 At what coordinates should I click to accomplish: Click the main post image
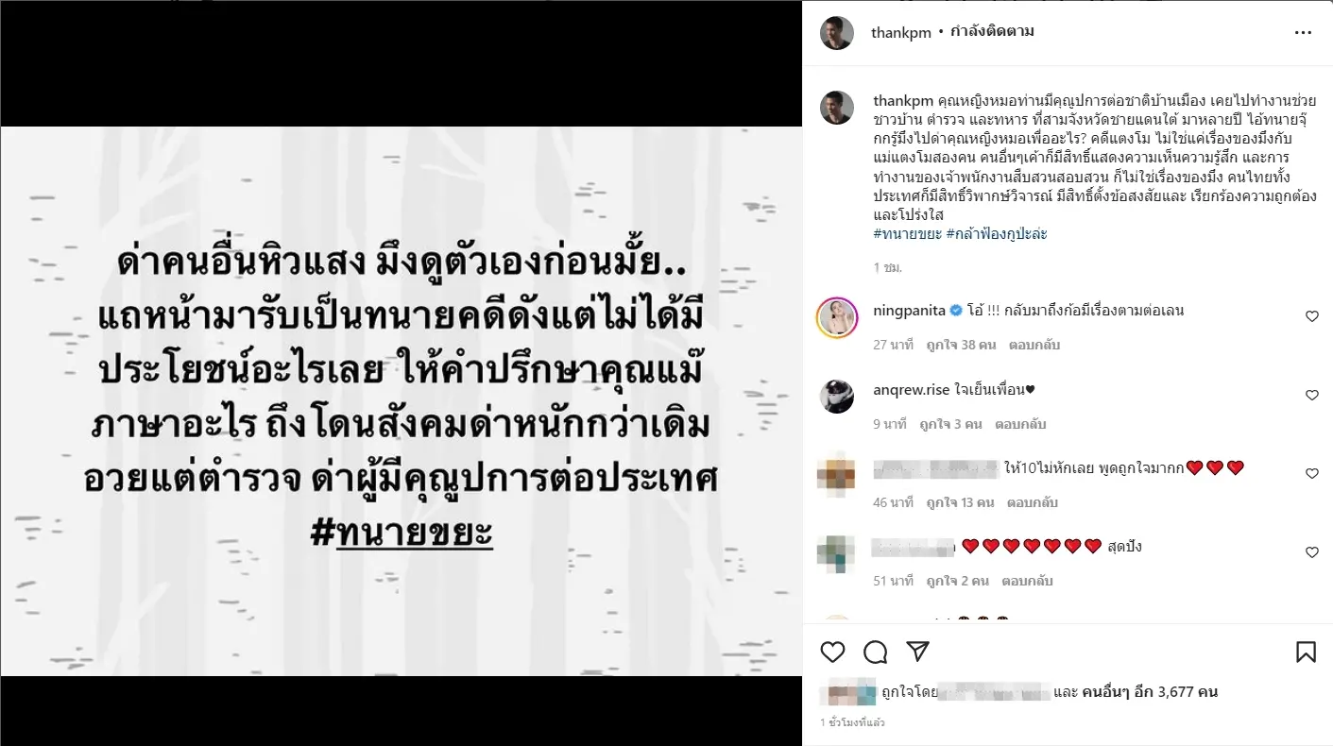tap(401, 401)
